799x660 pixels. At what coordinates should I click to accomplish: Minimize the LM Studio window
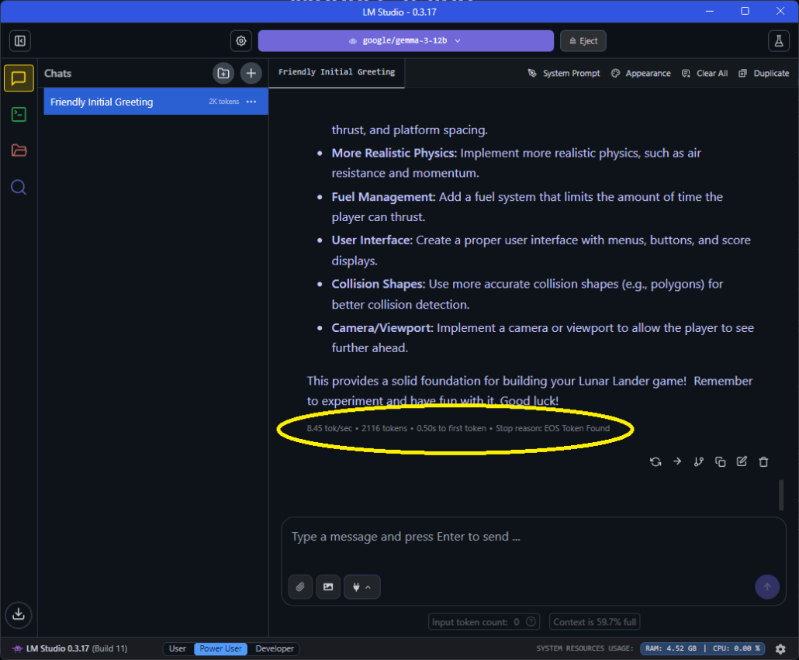(x=710, y=11)
